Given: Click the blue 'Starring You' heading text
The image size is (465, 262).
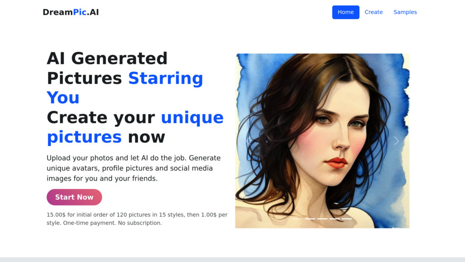Looking at the screenshot, I should click(x=125, y=88).
